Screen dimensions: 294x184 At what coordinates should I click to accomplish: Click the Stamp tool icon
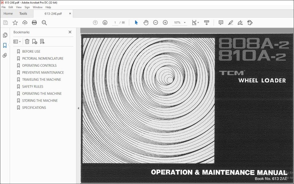(x=250, y=23)
